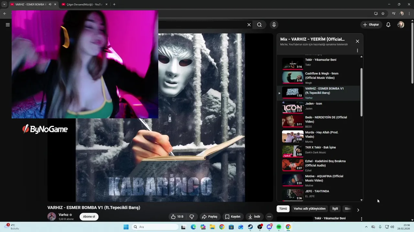Go back with the browser back arrow
414x232 pixels.
click(5, 14)
